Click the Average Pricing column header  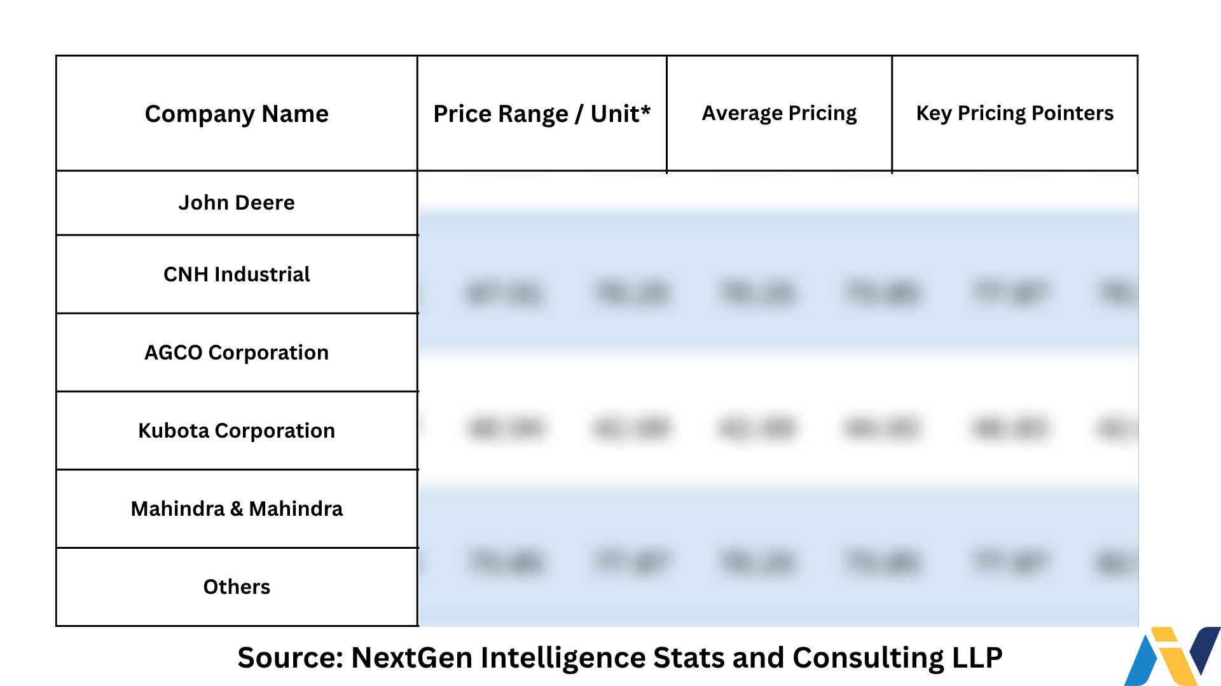click(779, 113)
